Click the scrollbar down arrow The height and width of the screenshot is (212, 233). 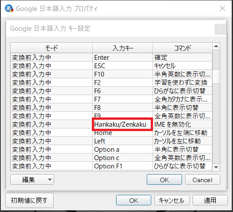click(216, 167)
